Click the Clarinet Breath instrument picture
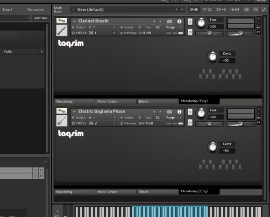 62,30
